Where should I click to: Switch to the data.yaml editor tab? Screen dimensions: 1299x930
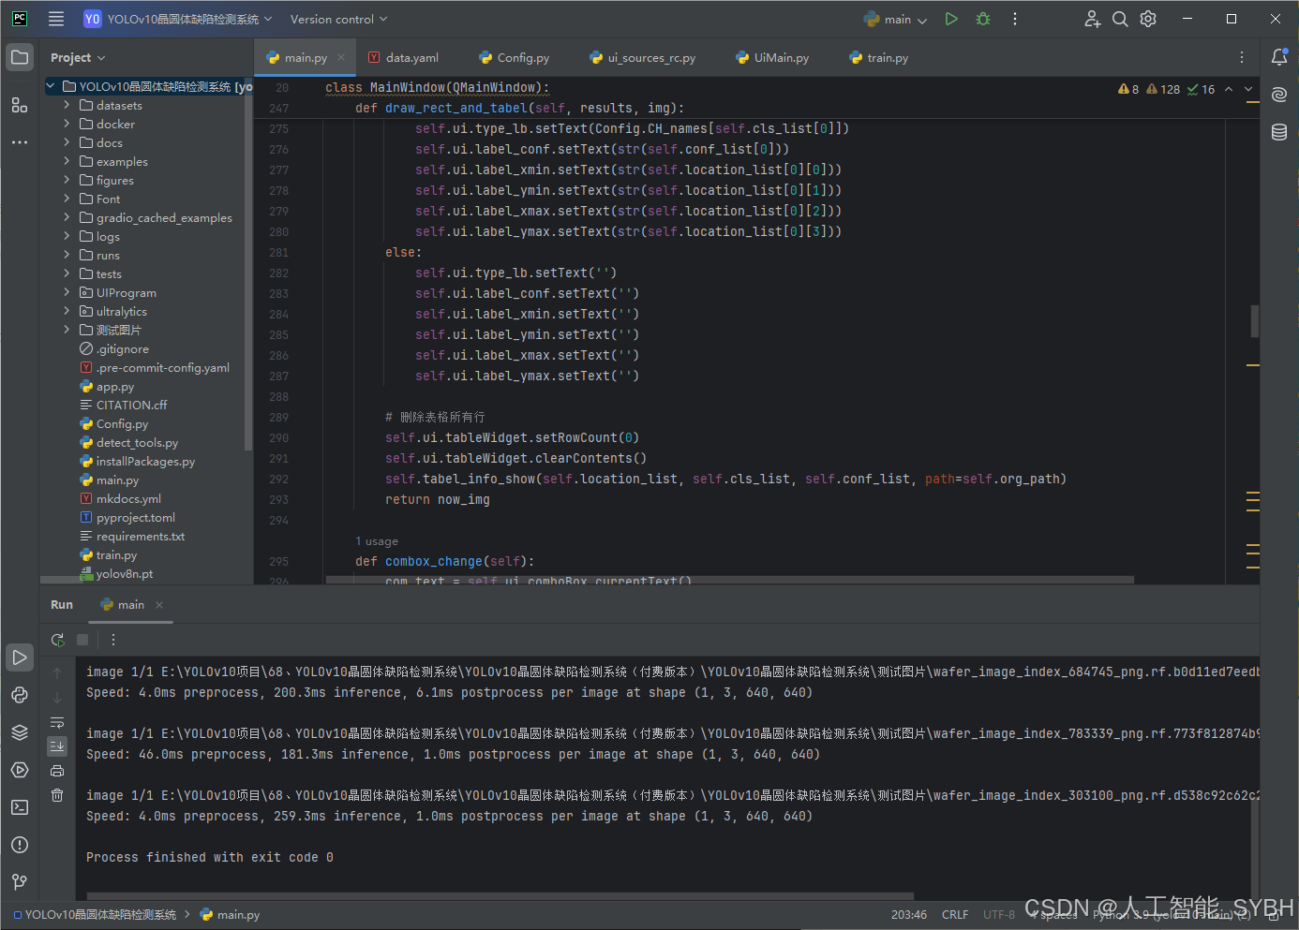coord(404,57)
